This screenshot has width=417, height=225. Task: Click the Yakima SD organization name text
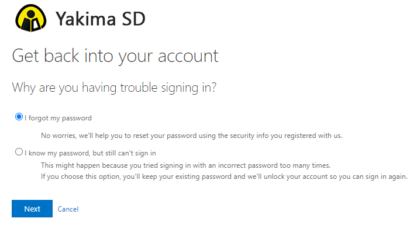(101, 19)
